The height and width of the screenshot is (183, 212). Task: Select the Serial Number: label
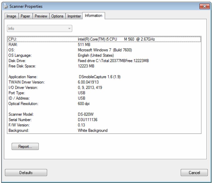point(20,120)
